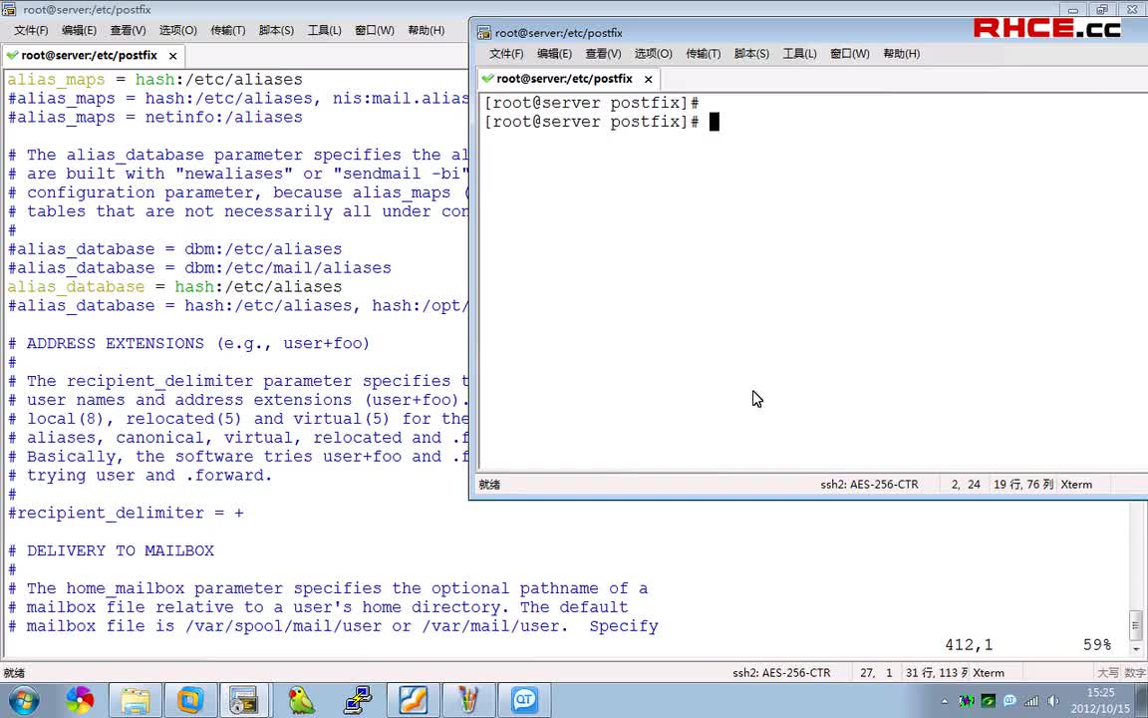Open 传输(T) menu in the front window
Image resolution: width=1148 pixels, height=718 pixels.
pos(703,54)
